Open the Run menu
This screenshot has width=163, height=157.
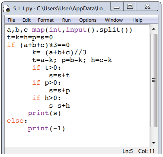66,20
